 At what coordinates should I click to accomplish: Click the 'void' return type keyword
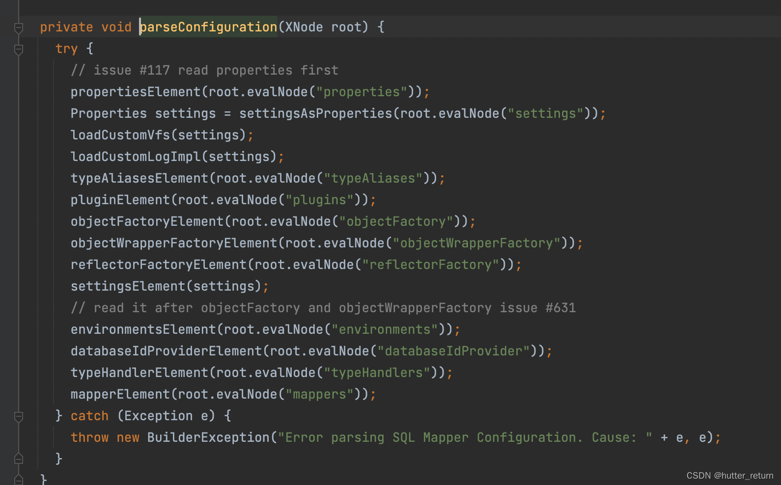[x=116, y=27]
